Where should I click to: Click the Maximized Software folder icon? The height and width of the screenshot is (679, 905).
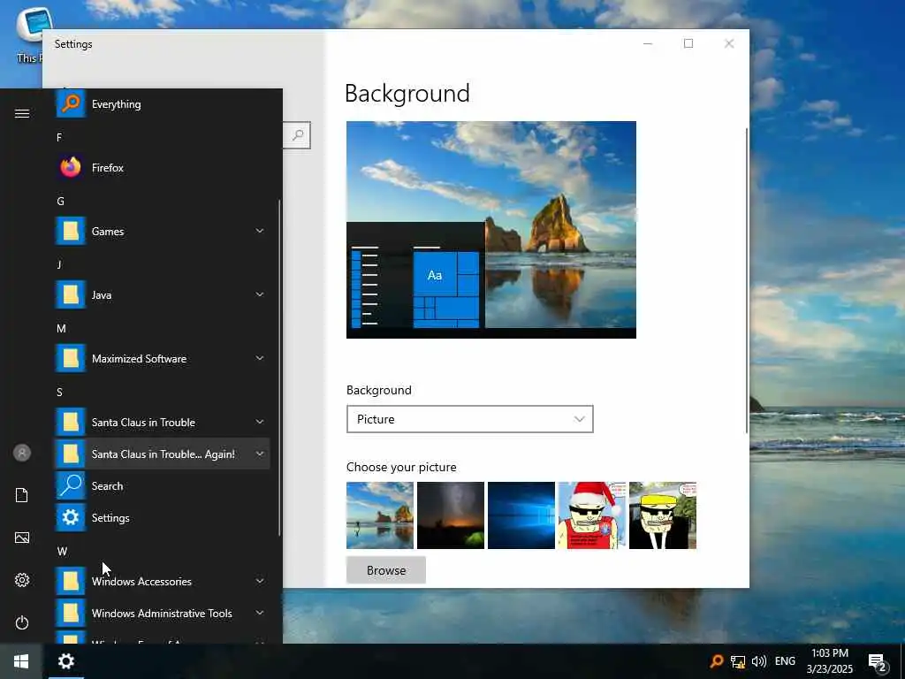pos(71,359)
